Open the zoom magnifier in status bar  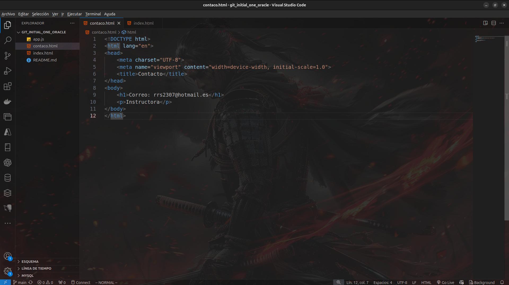pyautogui.click(x=339, y=282)
